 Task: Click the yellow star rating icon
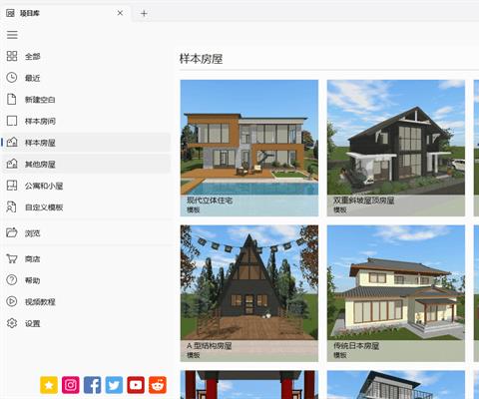[x=49, y=385]
